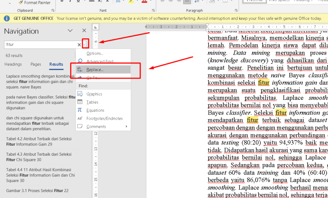Select Advanced Find... menu entry
This screenshot has width=328, height=198.
click(100, 61)
